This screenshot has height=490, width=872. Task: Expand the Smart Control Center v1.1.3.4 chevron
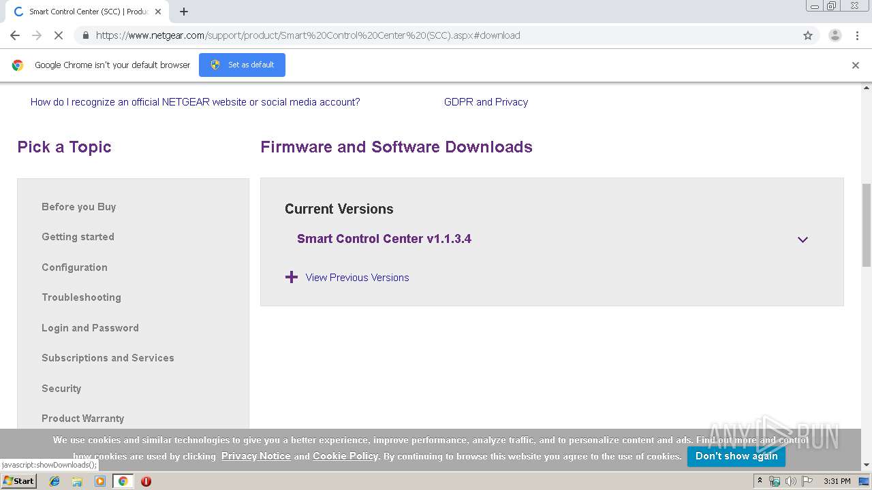tap(803, 240)
